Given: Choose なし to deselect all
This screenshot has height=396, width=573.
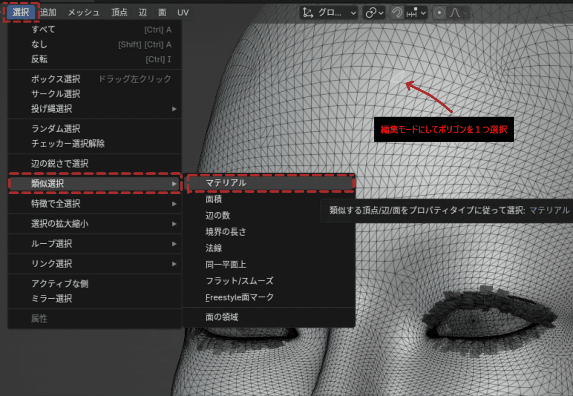Looking at the screenshot, I should (x=95, y=44).
